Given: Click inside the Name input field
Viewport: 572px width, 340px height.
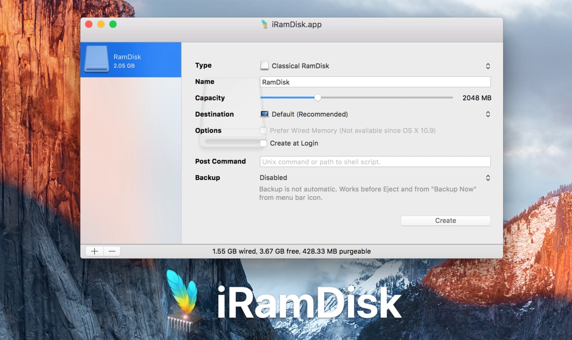Looking at the screenshot, I should tap(375, 82).
